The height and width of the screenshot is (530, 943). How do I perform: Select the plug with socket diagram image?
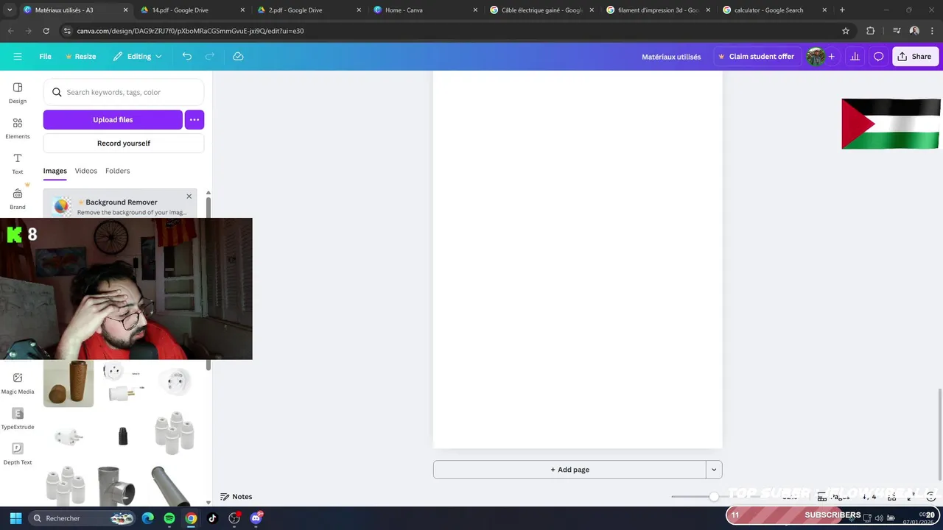(x=122, y=384)
